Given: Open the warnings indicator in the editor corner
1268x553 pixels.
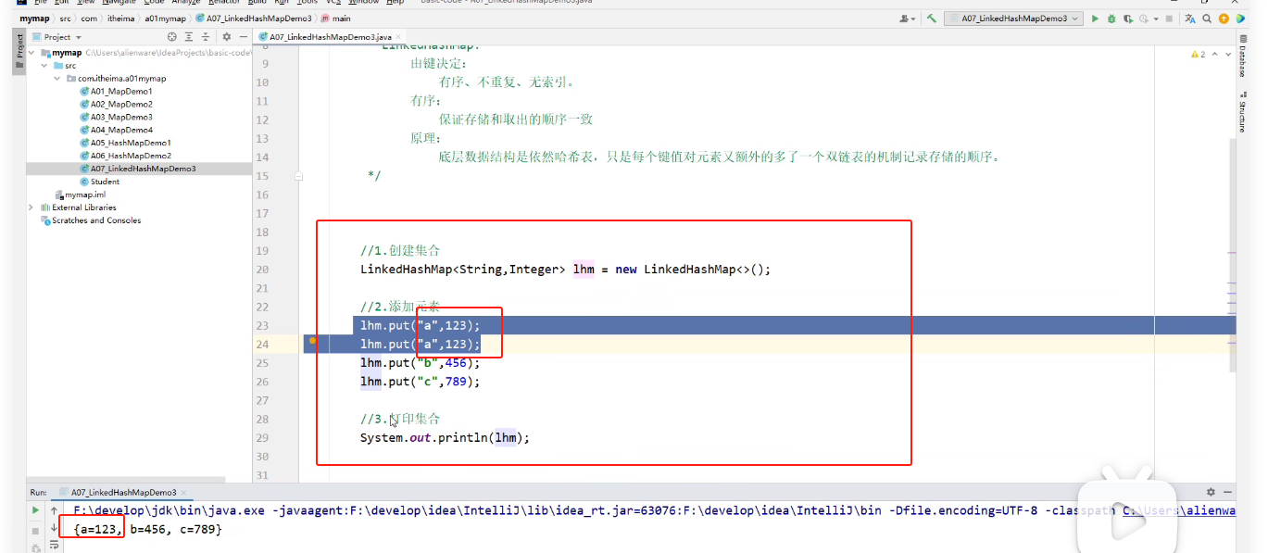Looking at the screenshot, I should 1199,55.
